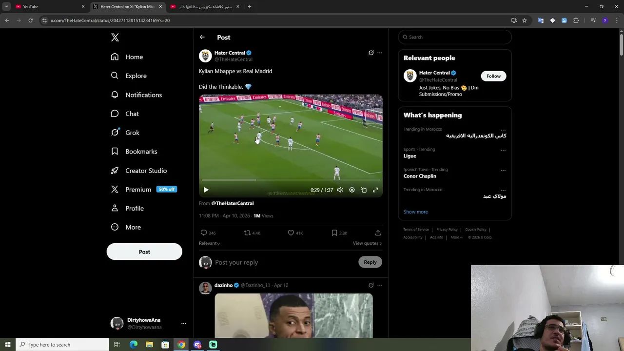Viewport: 624px width, 351px height.
Task: Open the Mbappe image in dazinho reply
Action: tap(293, 316)
